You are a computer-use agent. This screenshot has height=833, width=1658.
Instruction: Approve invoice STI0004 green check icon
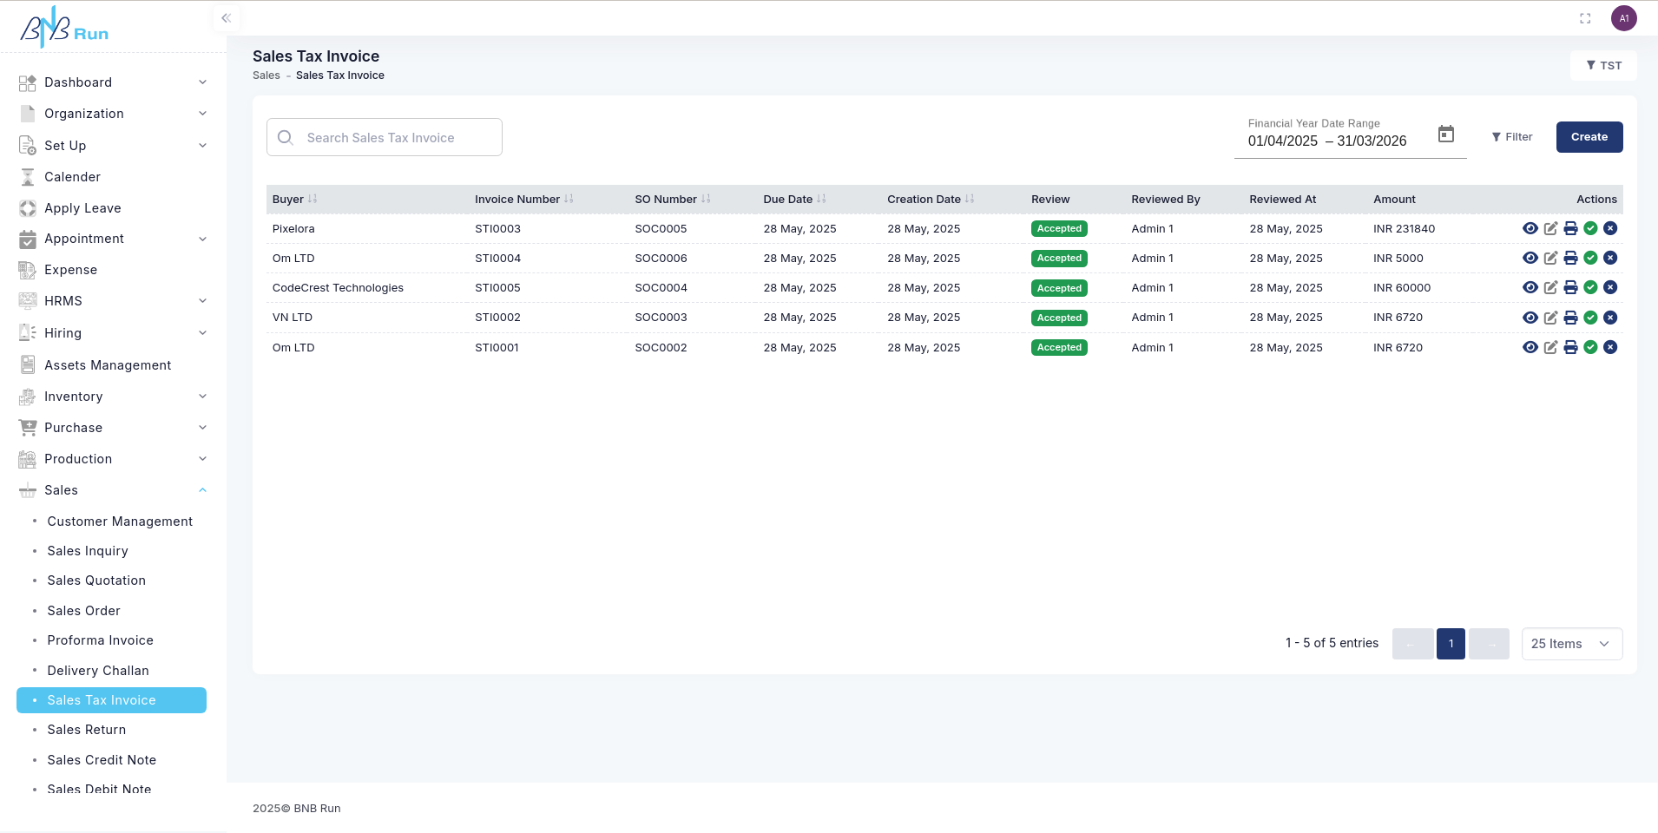tap(1590, 258)
